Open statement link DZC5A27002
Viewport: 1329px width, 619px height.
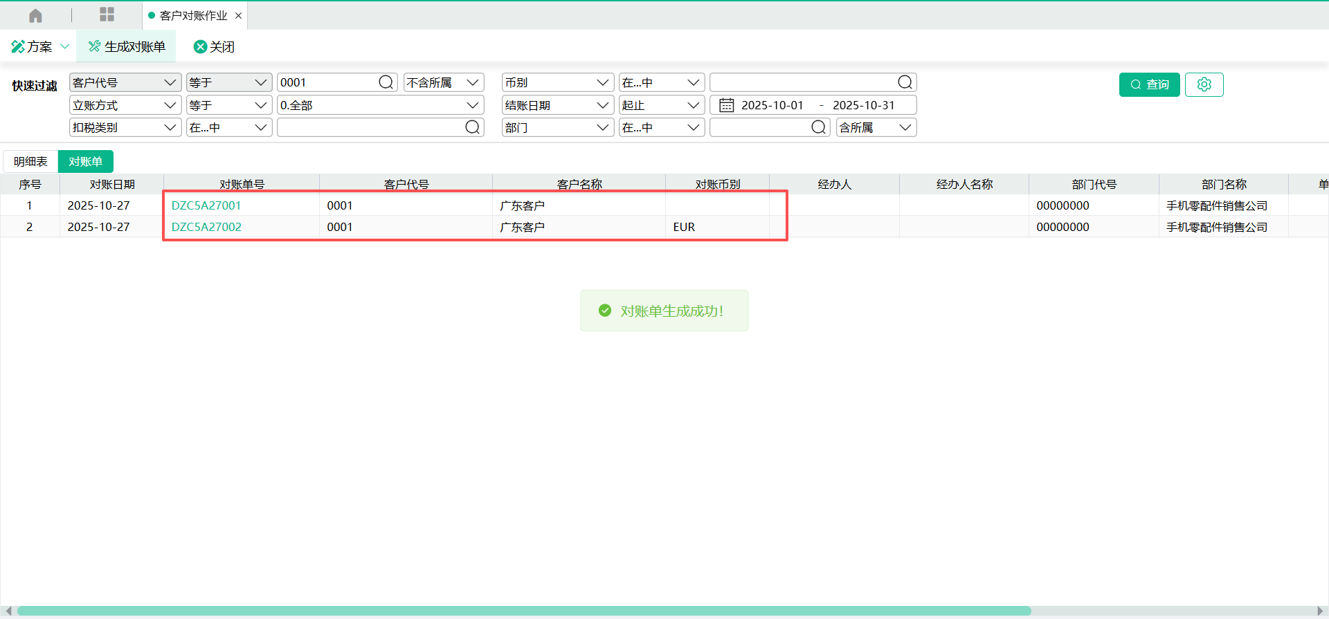point(206,227)
